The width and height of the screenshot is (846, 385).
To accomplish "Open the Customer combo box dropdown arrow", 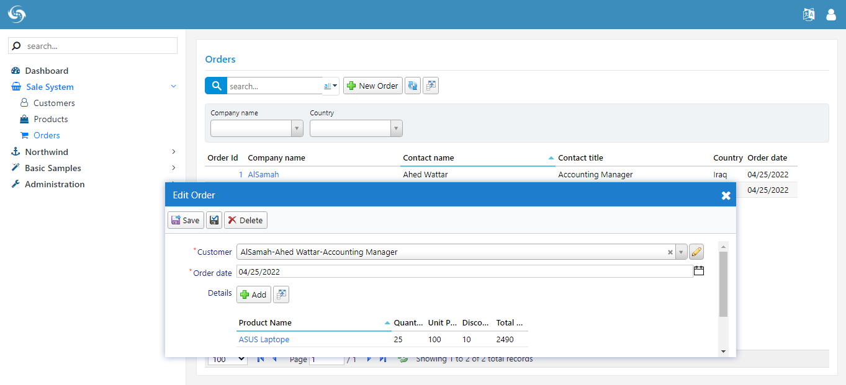I will point(682,252).
